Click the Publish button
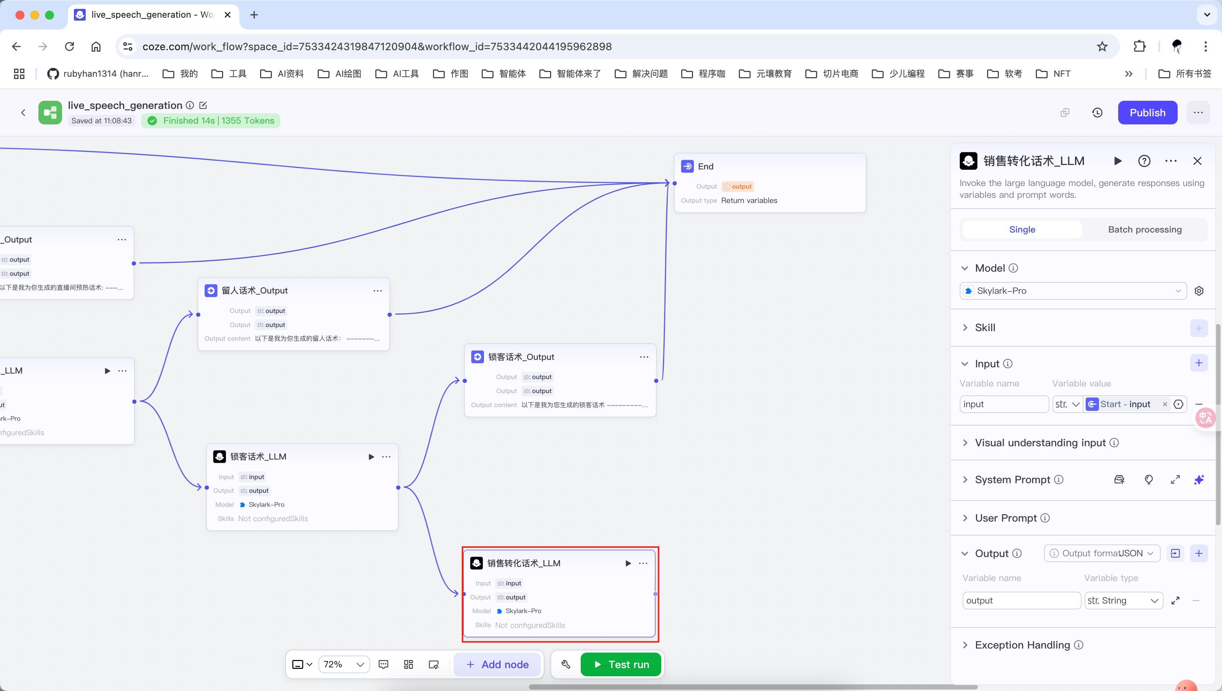This screenshot has height=691, width=1222. [x=1147, y=113]
